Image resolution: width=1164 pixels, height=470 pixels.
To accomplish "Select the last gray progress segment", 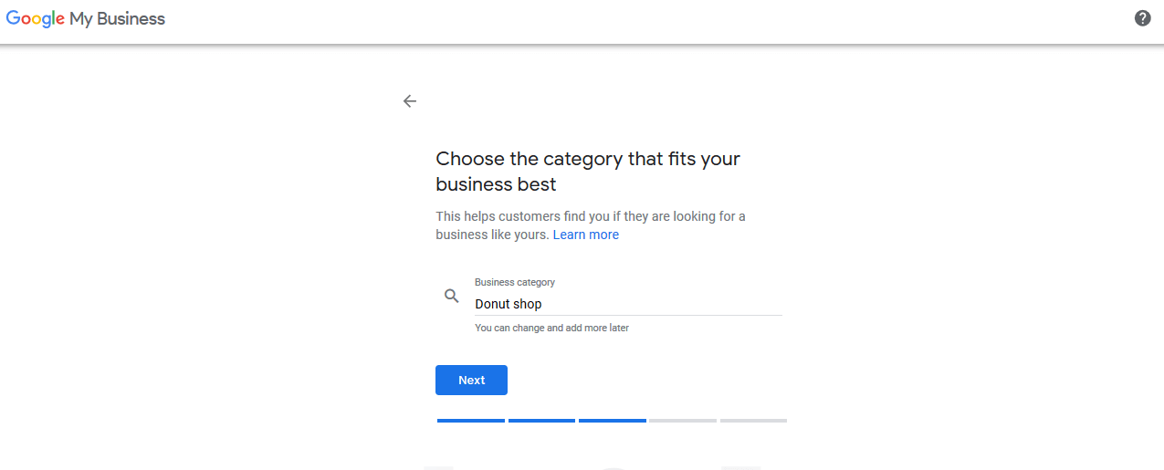I will tap(753, 421).
